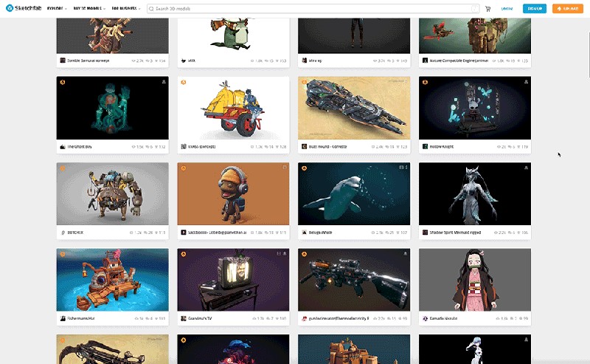Click download icon on Shadow Spirit Mermaid thumbnail
Image resolution: width=590 pixels, height=364 pixels.
coord(526,168)
